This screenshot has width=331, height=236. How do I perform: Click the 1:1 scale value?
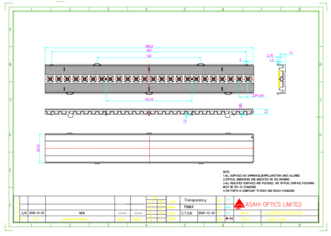pyautogui.click(x=229, y=200)
